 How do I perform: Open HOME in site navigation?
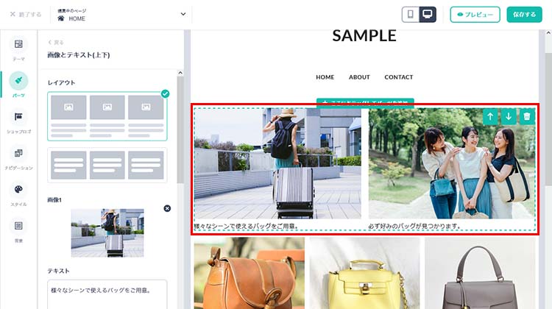pos(325,77)
